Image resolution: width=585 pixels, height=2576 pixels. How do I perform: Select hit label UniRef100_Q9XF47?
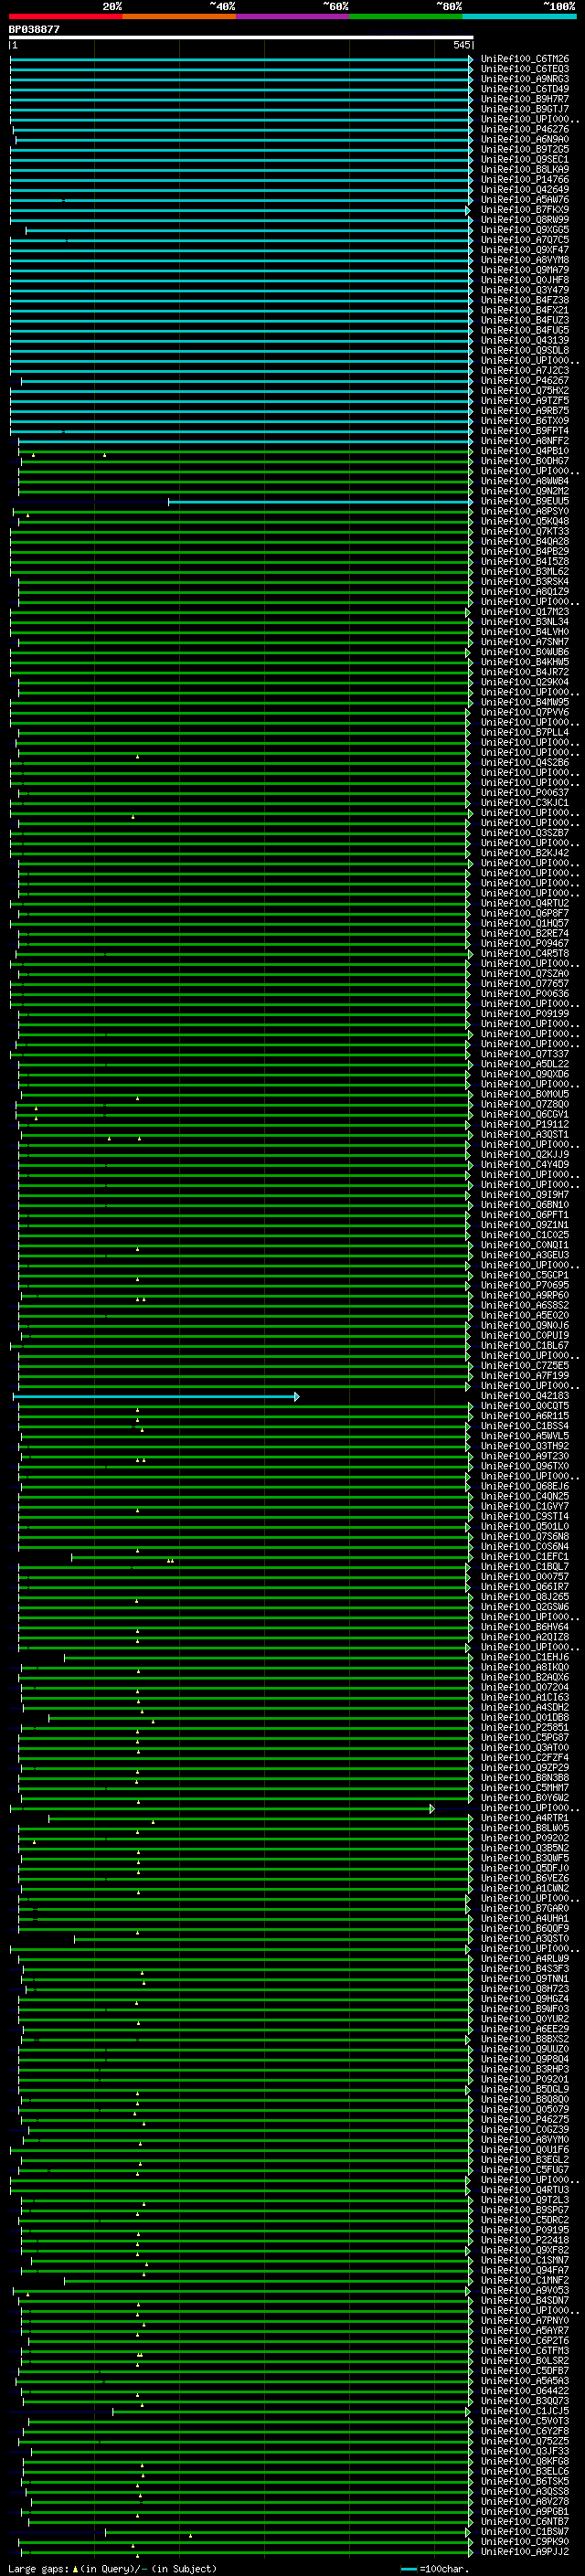tap(525, 250)
